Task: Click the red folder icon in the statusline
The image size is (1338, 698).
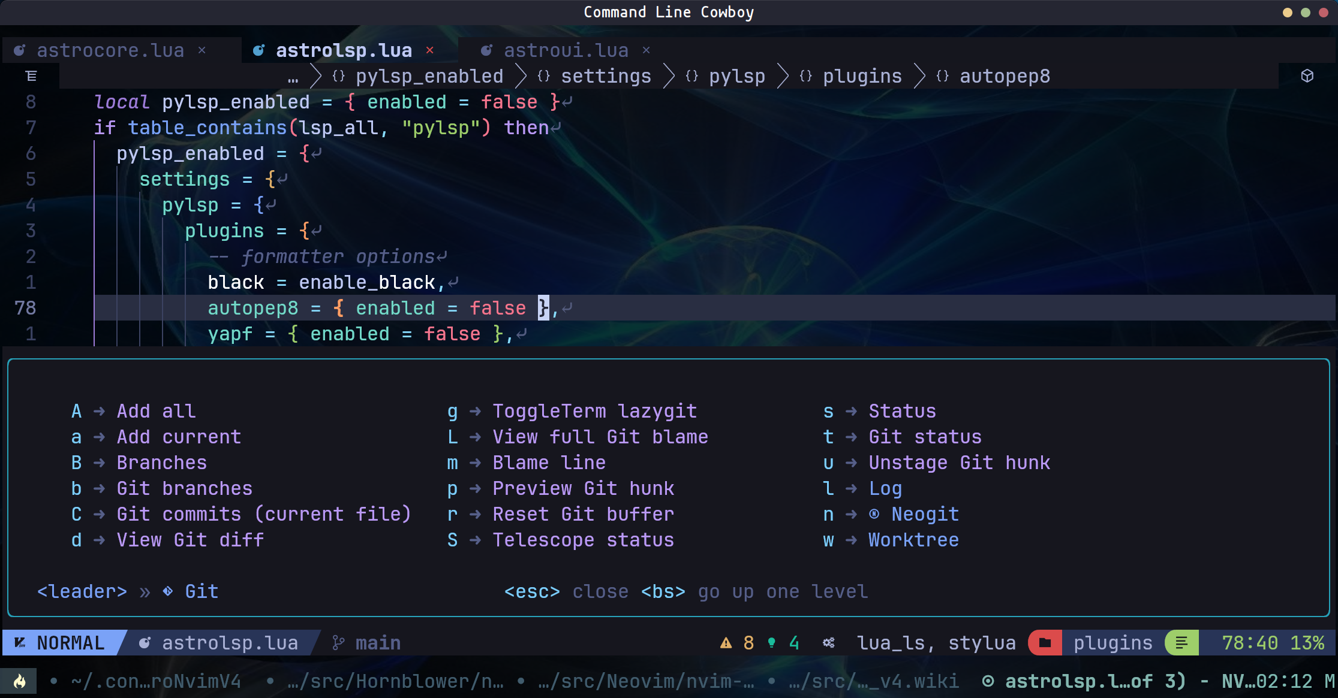Action: tap(1045, 643)
